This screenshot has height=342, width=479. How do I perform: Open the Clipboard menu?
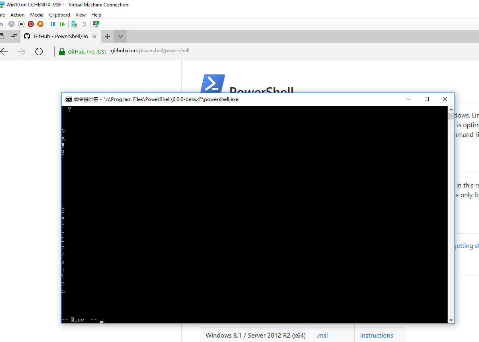pyautogui.click(x=60, y=14)
